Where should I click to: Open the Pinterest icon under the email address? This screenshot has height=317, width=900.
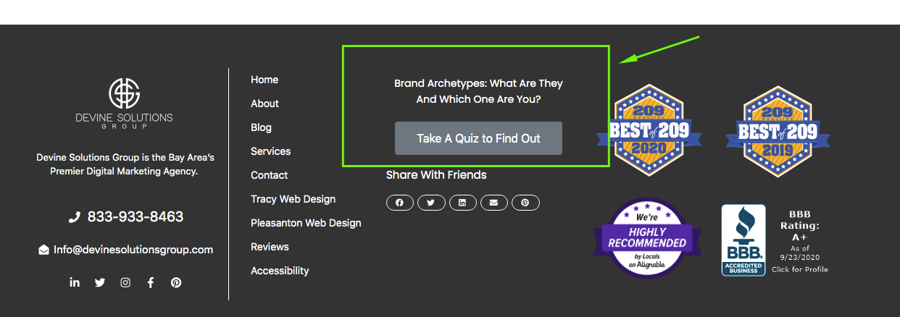click(176, 282)
